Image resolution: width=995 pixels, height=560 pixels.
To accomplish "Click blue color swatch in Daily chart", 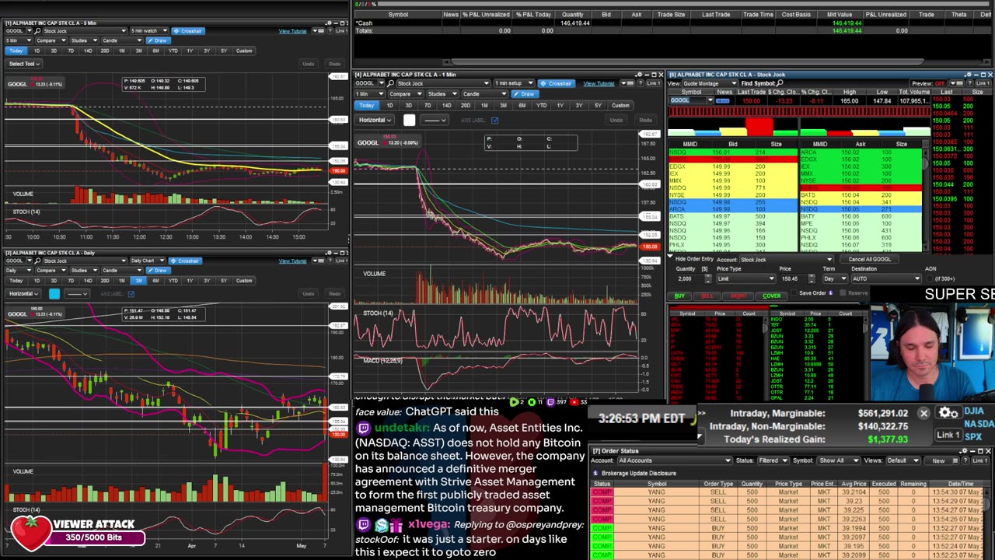I will (x=54, y=294).
